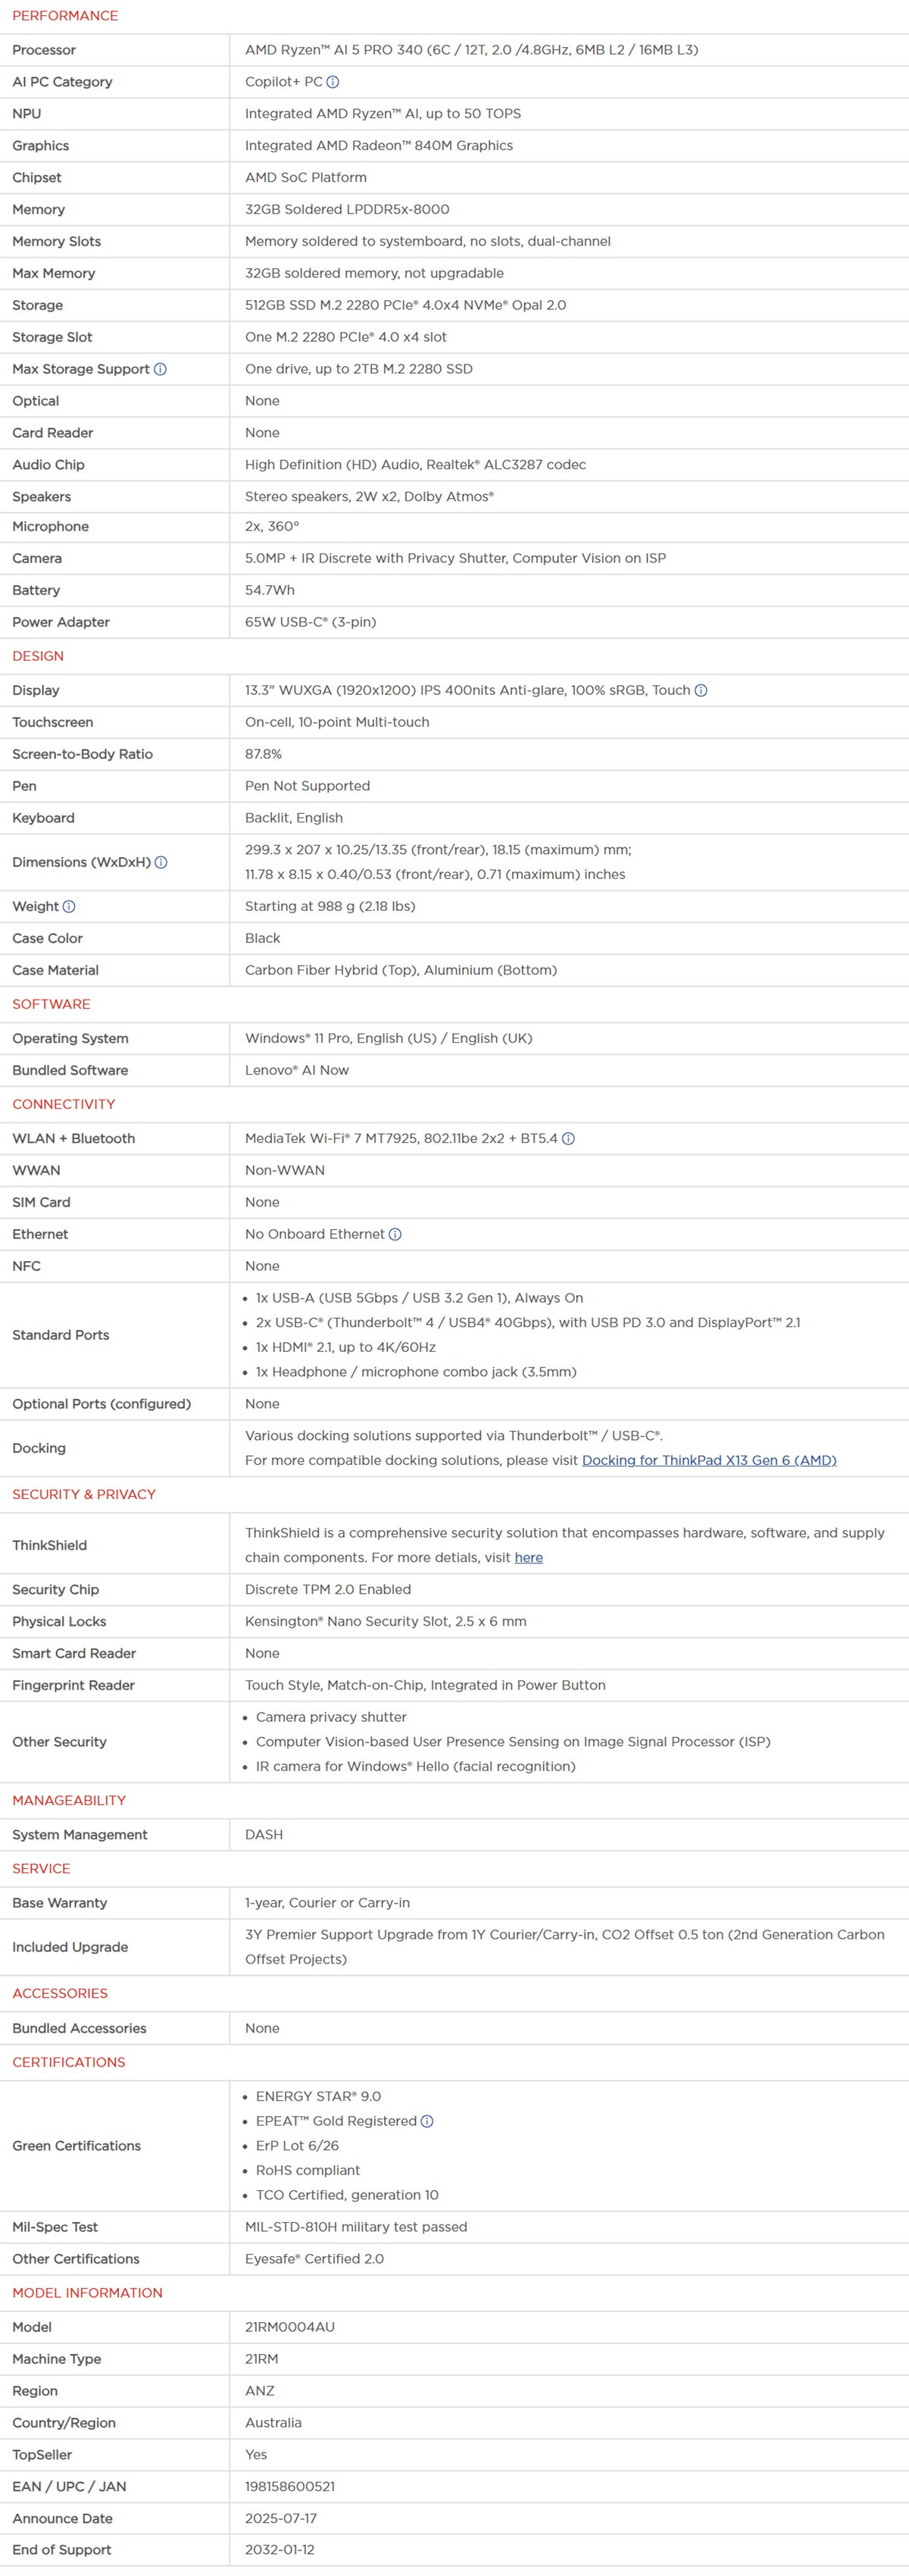Click the SECURITY & PRIVACY section heading

coord(84,1494)
